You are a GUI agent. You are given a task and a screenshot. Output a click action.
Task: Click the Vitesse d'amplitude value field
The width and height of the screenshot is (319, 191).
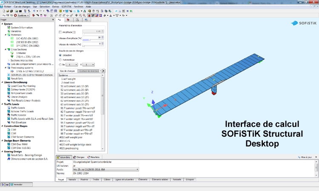[92, 37]
